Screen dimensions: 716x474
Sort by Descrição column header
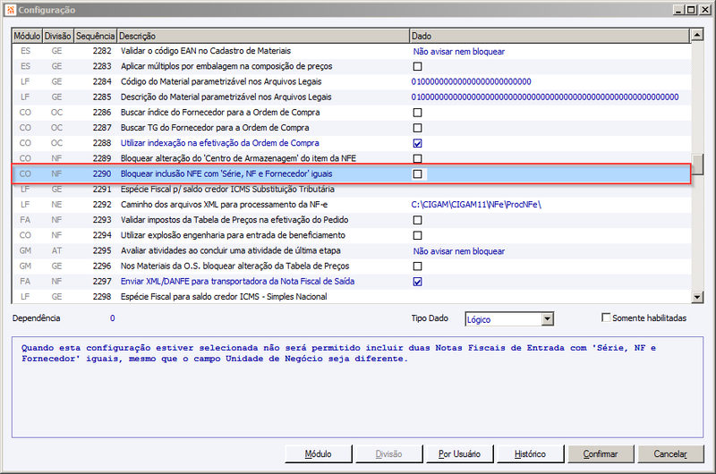263,36
